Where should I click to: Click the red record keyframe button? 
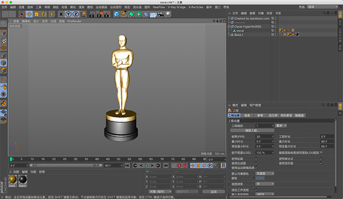(x=179, y=166)
